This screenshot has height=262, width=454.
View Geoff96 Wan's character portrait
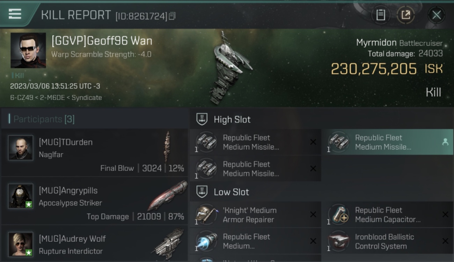pyautogui.click(x=28, y=50)
